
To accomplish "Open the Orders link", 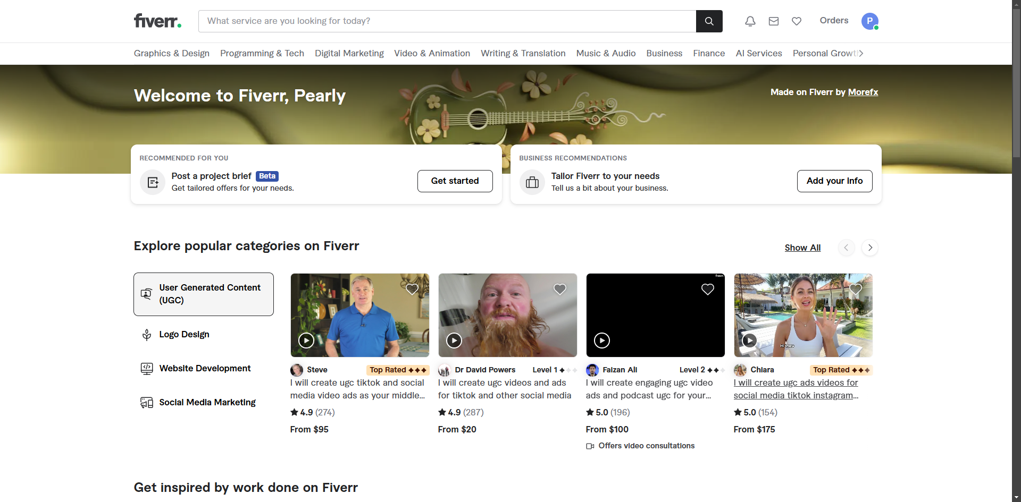I will pyautogui.click(x=834, y=21).
